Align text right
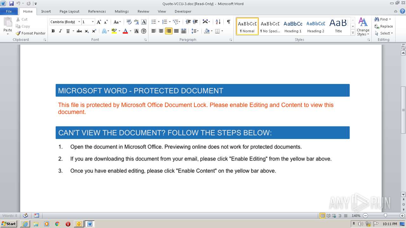Screen dimensions: 406x228 pos(168,31)
